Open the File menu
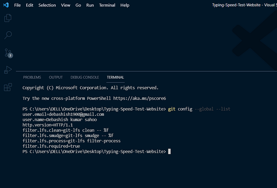This screenshot has width=277, height=188. click(17, 5)
